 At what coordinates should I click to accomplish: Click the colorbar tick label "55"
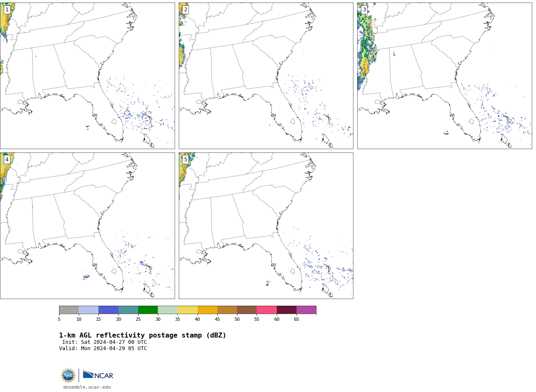click(x=257, y=320)
